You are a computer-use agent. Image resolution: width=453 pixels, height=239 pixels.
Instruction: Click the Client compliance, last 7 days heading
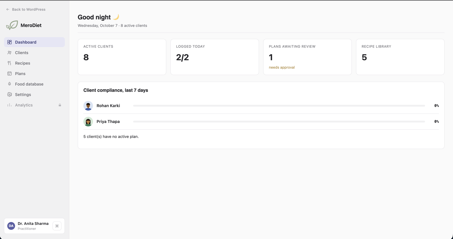(x=116, y=90)
